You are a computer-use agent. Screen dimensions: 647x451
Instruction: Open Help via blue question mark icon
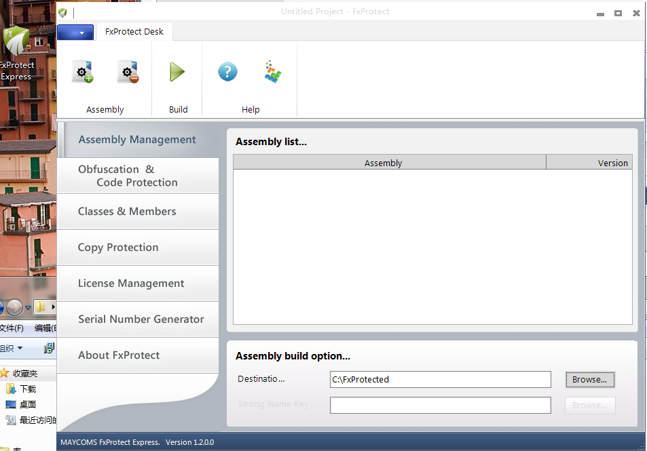[227, 72]
